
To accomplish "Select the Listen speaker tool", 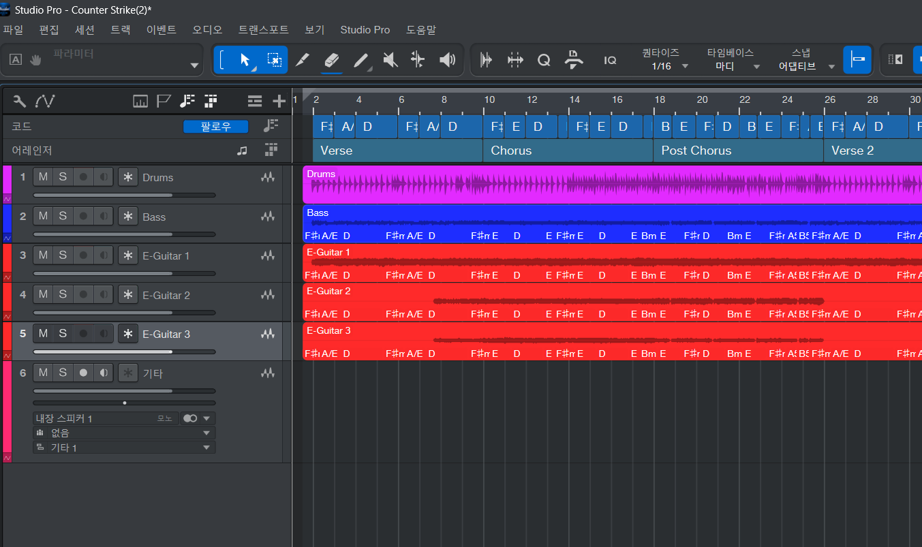I will [x=447, y=60].
